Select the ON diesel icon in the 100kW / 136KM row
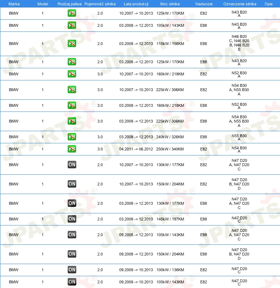Screen dimensions: 280x288 coord(72,270)
